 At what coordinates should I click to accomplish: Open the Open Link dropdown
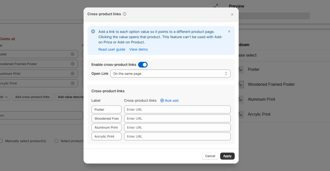170,73
